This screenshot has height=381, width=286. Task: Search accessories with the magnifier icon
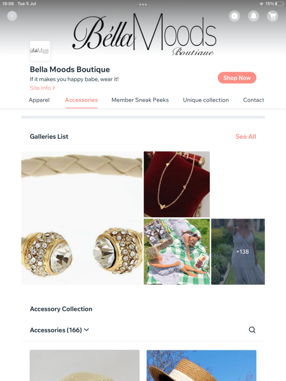[252, 330]
